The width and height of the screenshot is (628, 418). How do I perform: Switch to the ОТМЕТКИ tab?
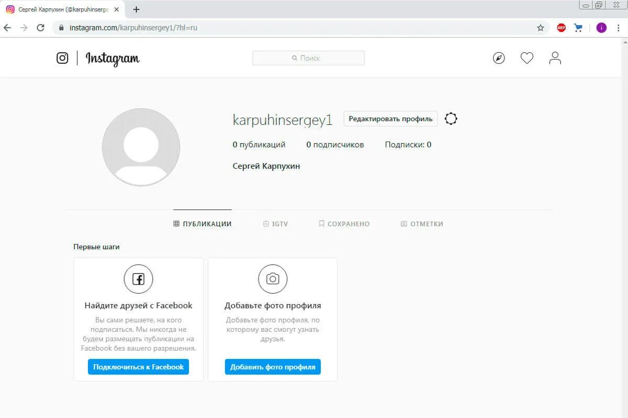click(x=422, y=224)
